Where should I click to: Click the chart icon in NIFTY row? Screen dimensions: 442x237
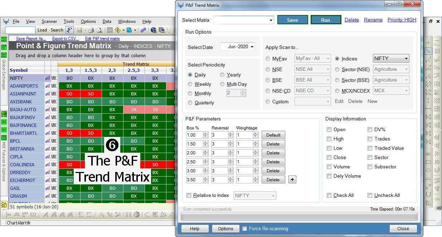pos(47,78)
